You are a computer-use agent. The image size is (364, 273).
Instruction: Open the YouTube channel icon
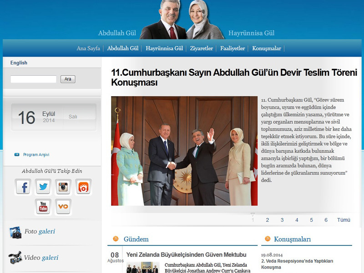[43, 207]
